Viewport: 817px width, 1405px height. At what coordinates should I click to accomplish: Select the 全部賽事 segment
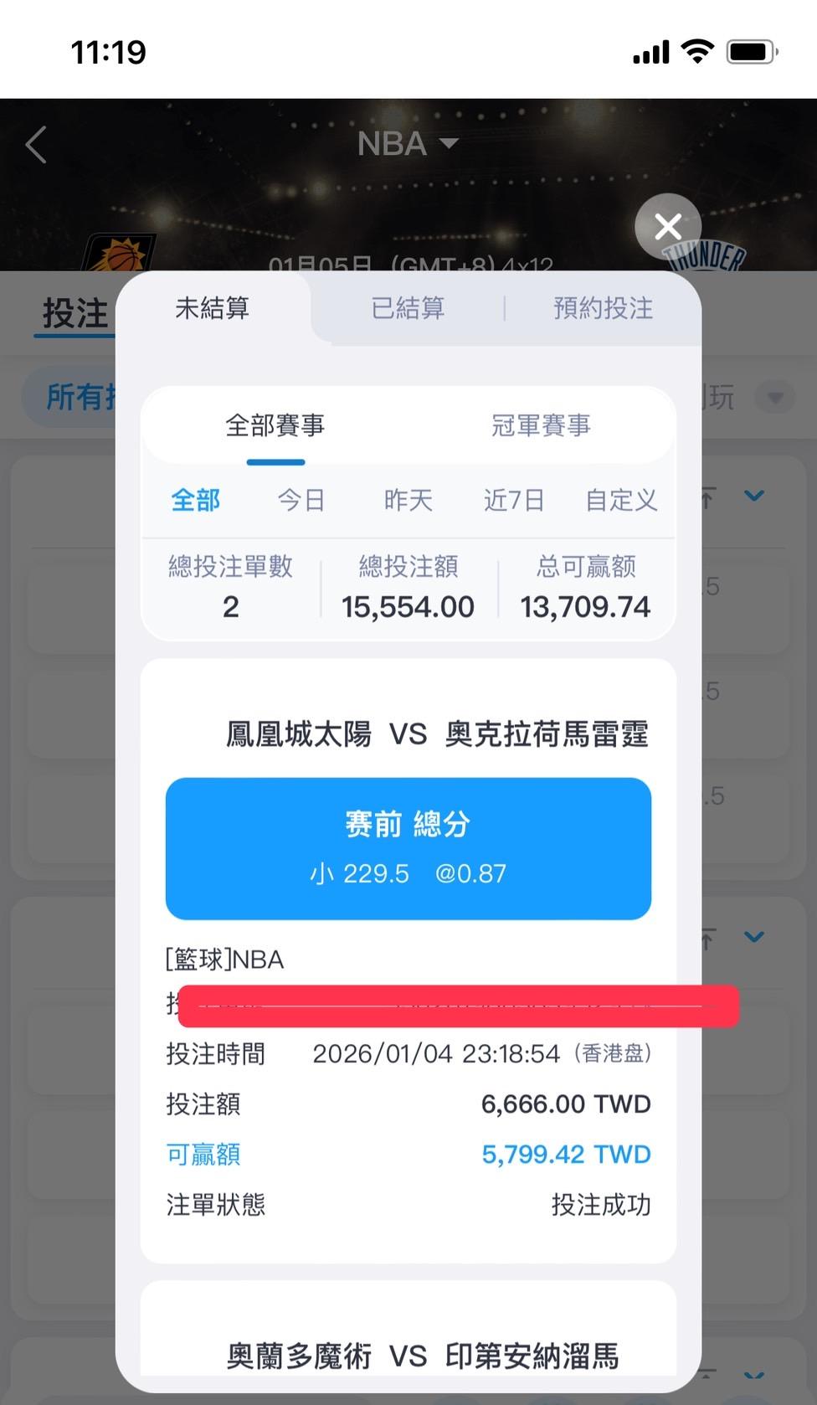[x=275, y=425]
